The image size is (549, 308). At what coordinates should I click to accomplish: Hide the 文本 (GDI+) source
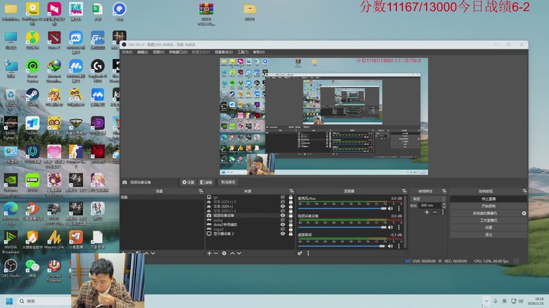283,207
